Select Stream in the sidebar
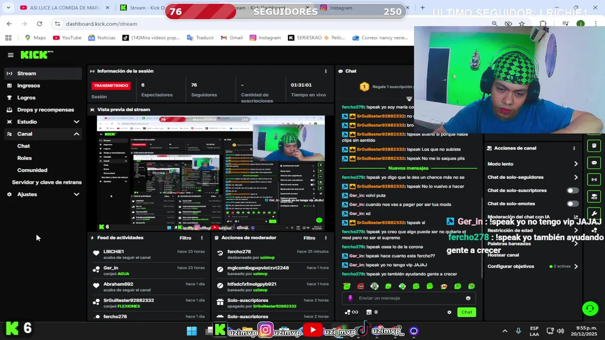The width and height of the screenshot is (605, 340). click(x=43, y=73)
